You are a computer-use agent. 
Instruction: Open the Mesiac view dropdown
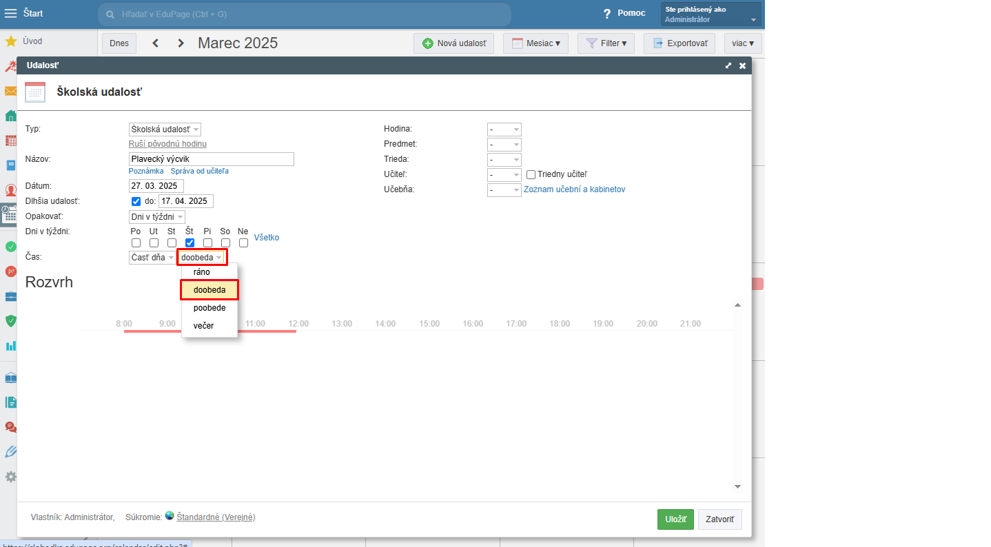[535, 43]
